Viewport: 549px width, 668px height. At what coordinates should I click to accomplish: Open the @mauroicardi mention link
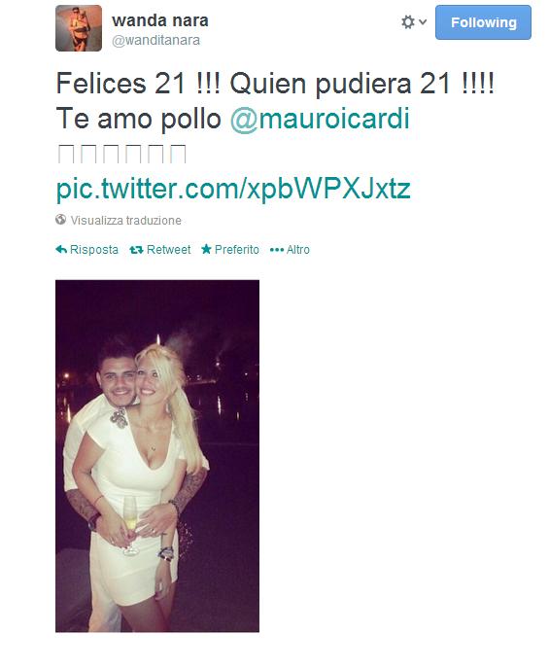320,119
